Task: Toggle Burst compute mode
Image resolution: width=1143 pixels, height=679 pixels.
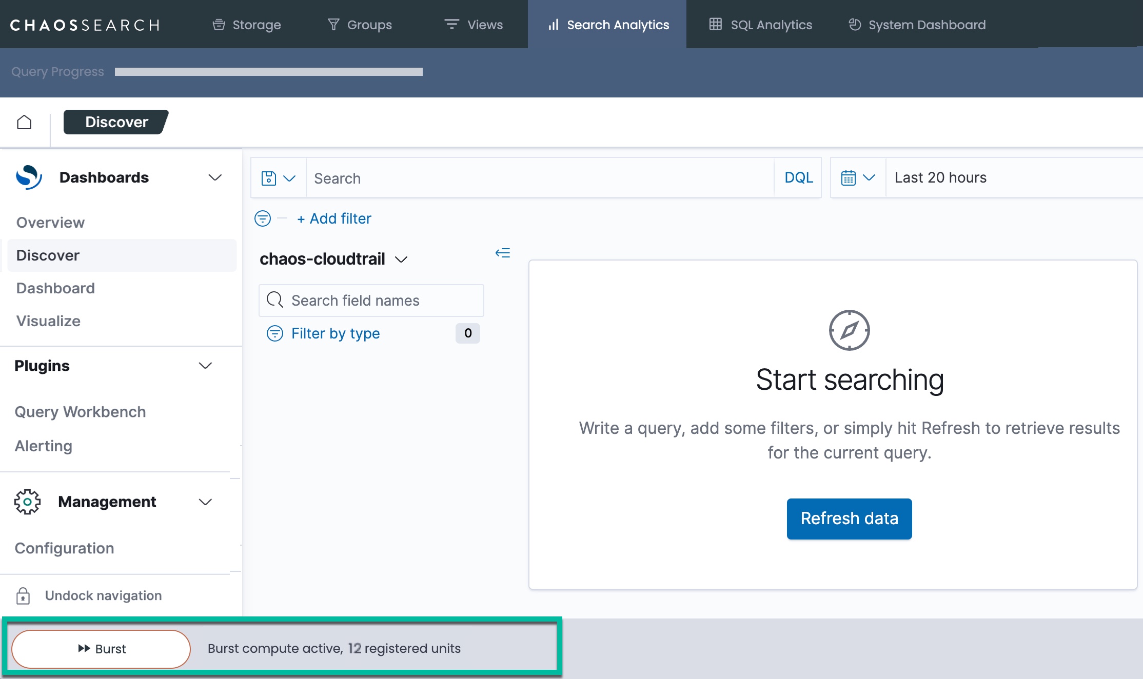Action: [x=101, y=649]
